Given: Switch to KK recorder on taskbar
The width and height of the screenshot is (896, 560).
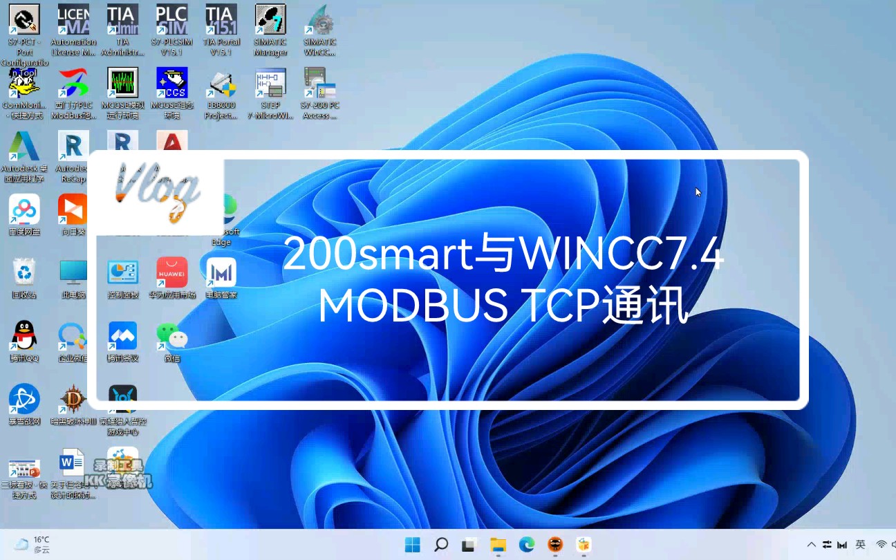Looking at the screenshot, I should click(x=584, y=545).
